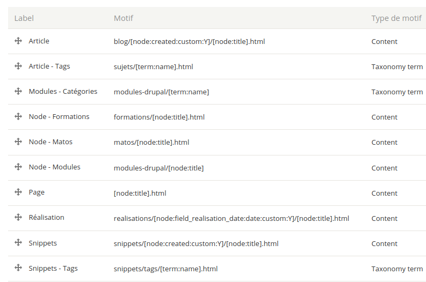Click the Type de motif column header
The height and width of the screenshot is (282, 426).
point(396,18)
